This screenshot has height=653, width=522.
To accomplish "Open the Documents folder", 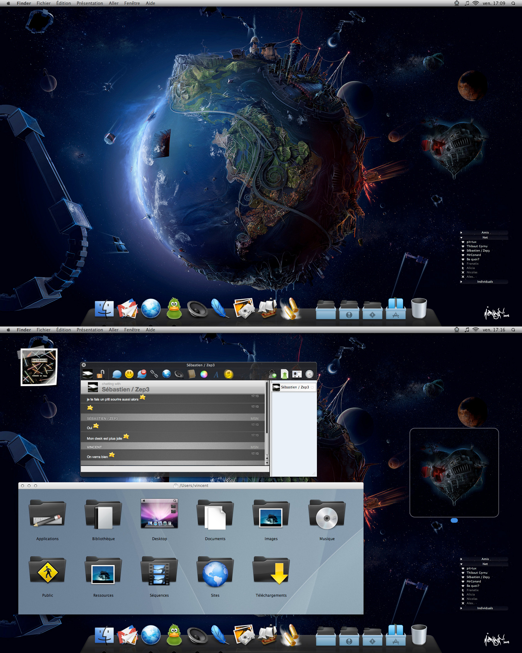I will 215,520.
